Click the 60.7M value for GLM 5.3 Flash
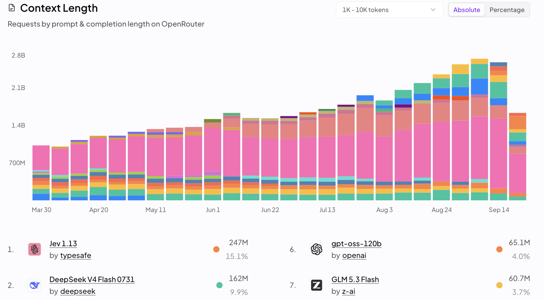 tap(519, 278)
